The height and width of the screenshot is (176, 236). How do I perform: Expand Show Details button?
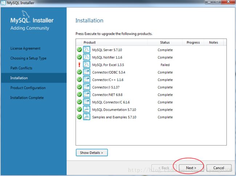[x=91, y=152]
